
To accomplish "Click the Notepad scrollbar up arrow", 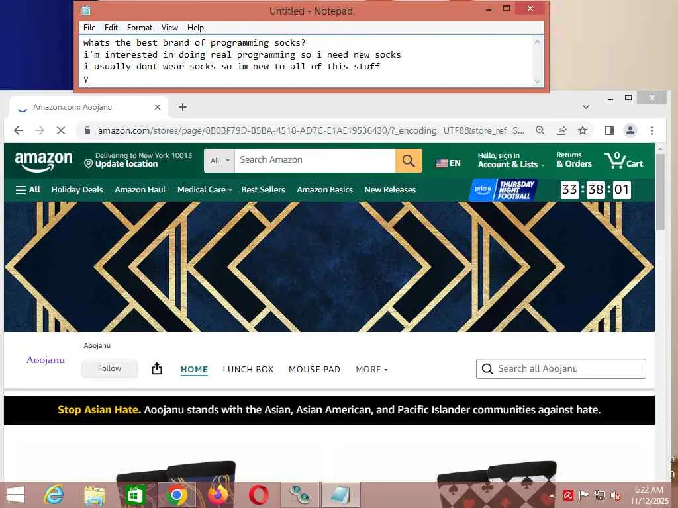I will [x=537, y=42].
